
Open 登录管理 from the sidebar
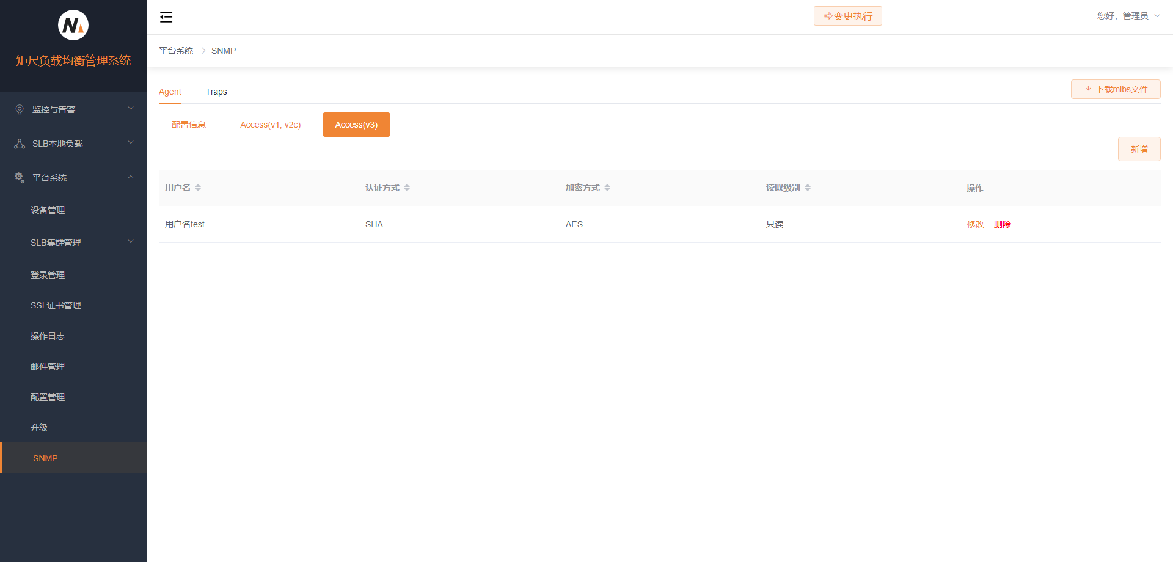pyautogui.click(x=48, y=274)
